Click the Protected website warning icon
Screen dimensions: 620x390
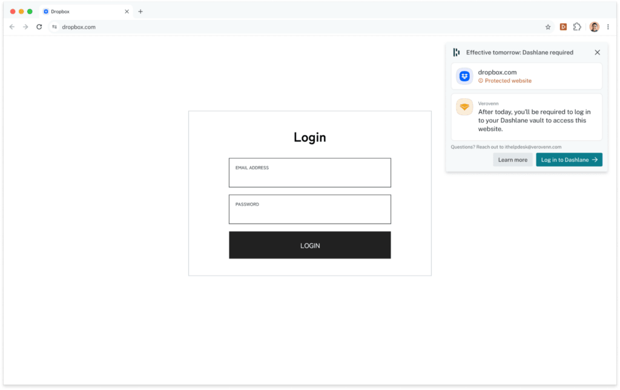click(x=480, y=81)
